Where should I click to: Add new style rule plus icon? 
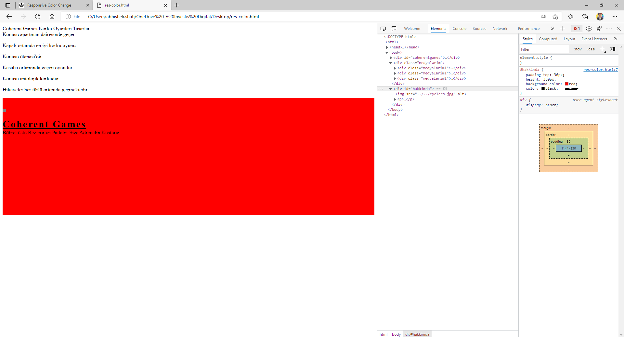point(602,49)
